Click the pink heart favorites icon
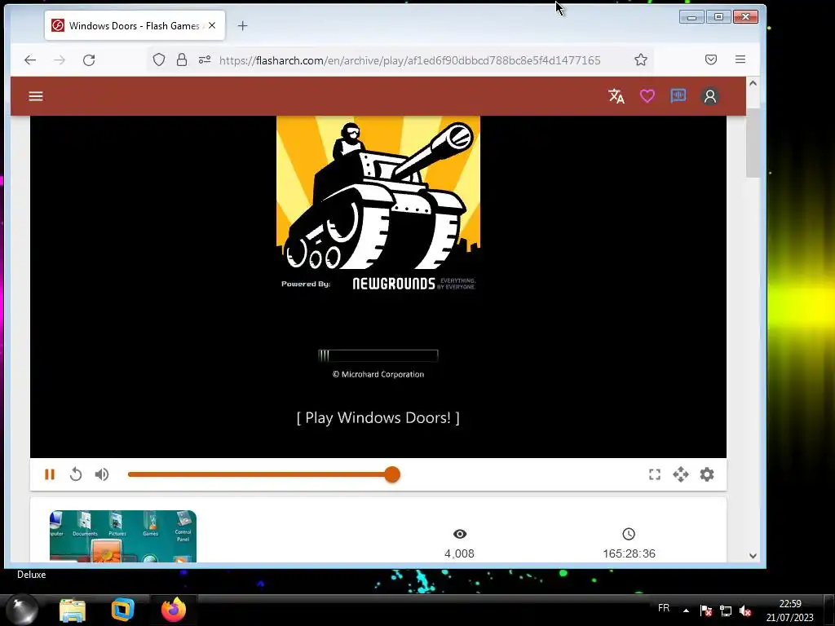This screenshot has height=626, width=835. coord(647,96)
